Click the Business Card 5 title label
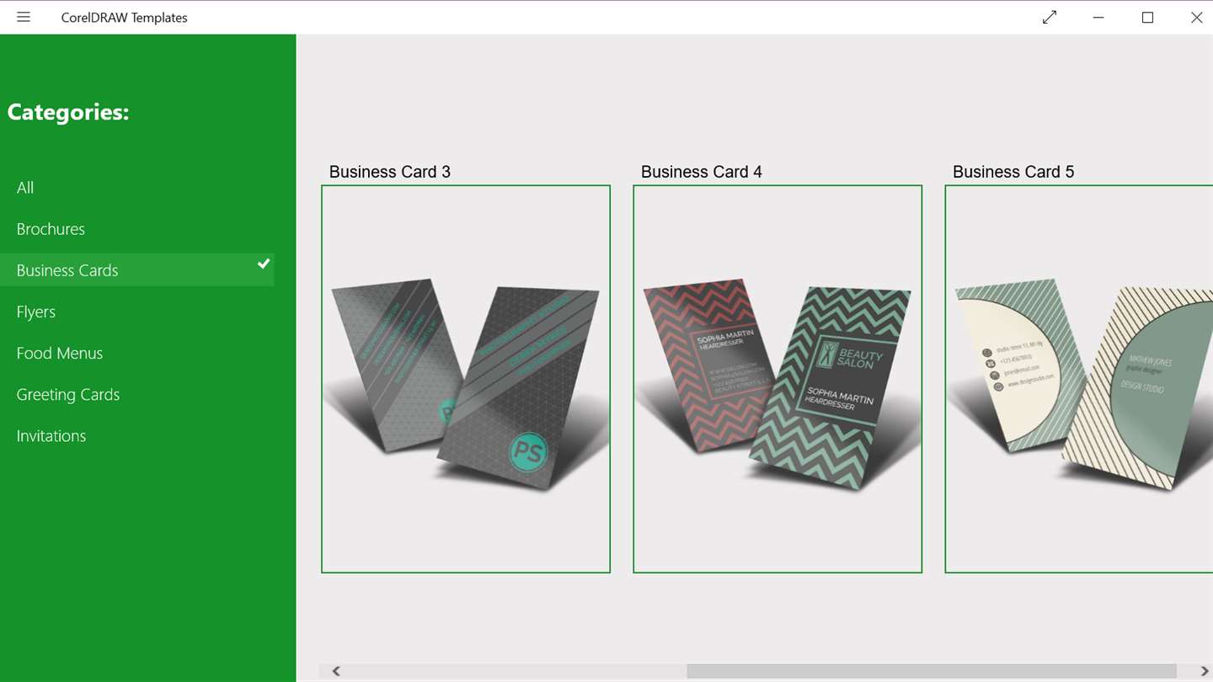 (1013, 172)
